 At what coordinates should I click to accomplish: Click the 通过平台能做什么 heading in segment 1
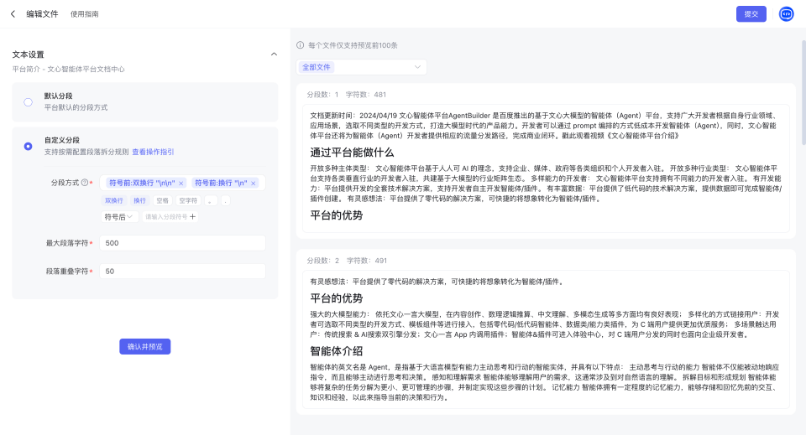click(x=352, y=153)
